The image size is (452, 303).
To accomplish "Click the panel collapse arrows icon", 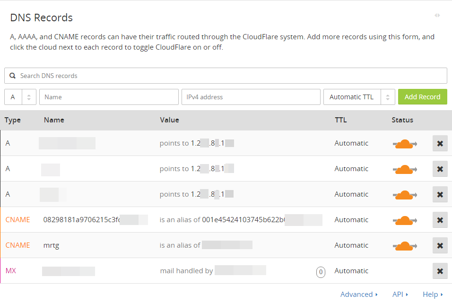I will [437, 16].
